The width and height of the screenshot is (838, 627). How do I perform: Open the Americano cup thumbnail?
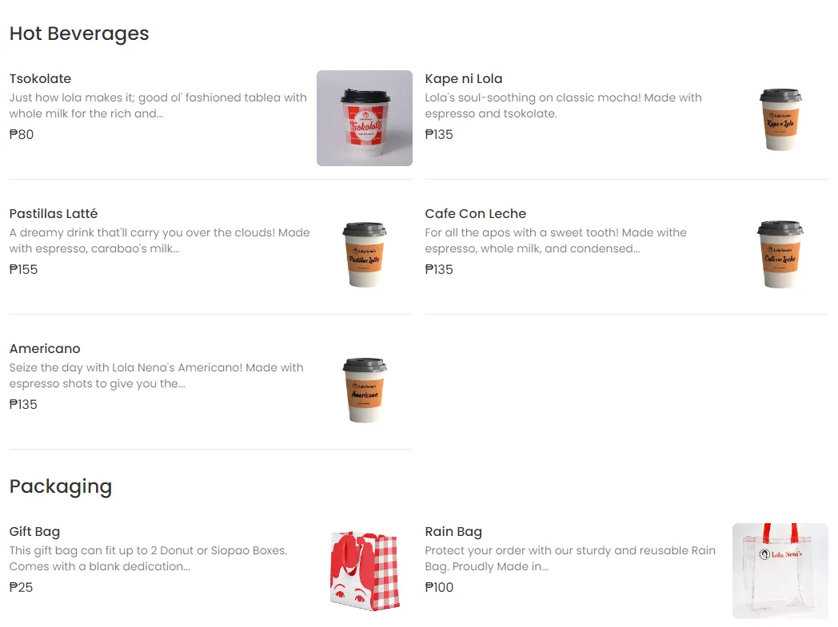click(364, 388)
